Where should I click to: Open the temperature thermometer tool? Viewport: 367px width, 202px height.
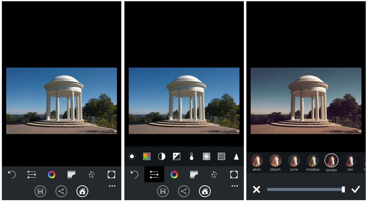[191, 156]
